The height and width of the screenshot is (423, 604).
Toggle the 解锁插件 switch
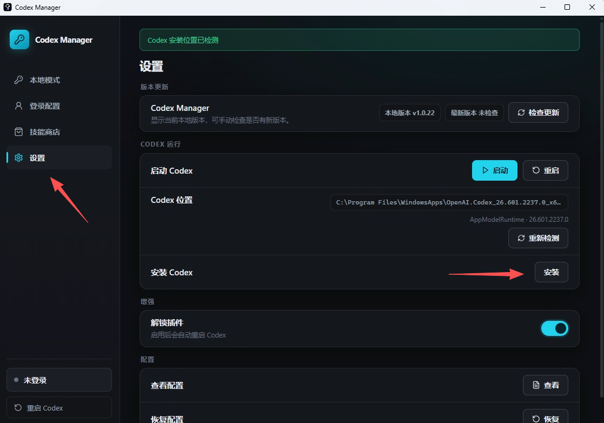(554, 329)
